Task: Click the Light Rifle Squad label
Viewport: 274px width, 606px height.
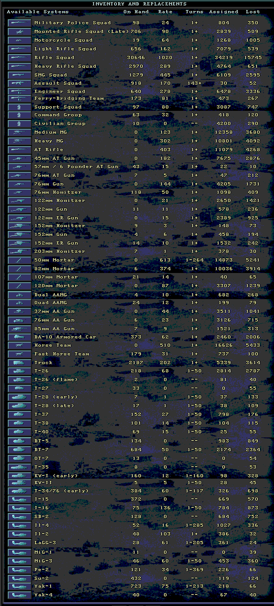Action: coord(65,49)
